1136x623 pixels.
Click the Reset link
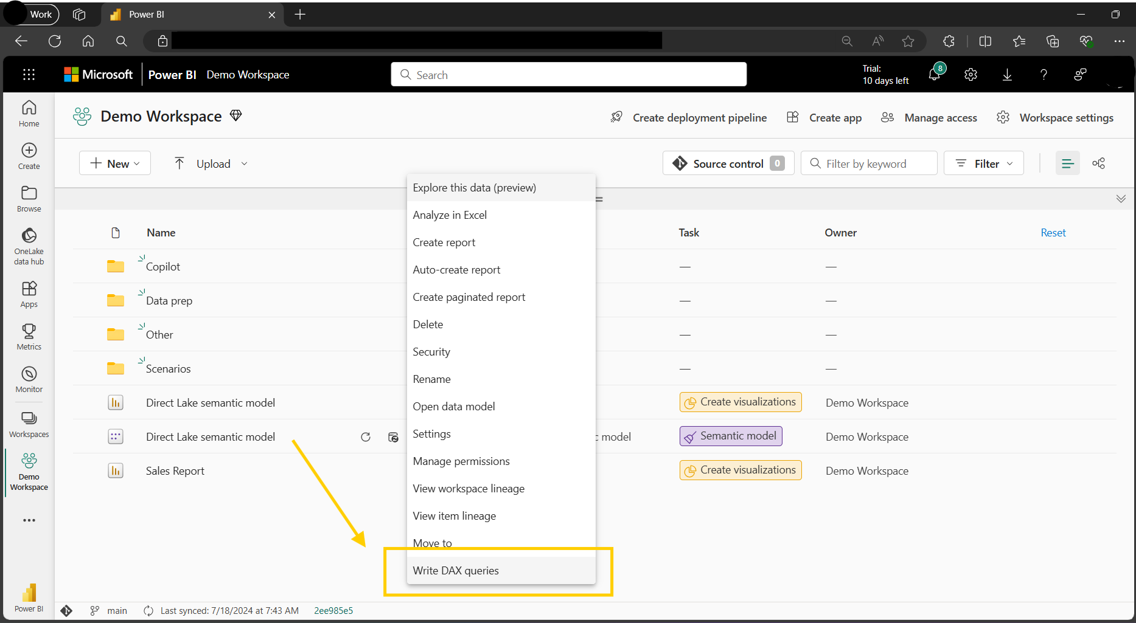1053,233
